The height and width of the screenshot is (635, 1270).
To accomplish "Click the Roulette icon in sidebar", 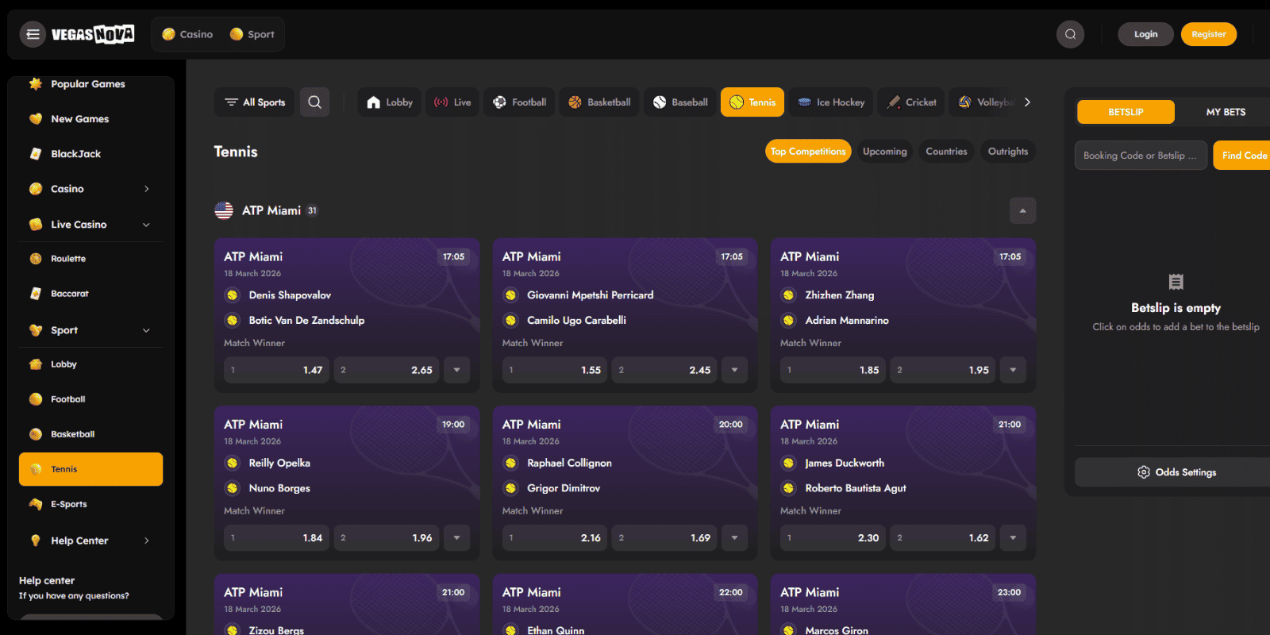I will coord(36,259).
